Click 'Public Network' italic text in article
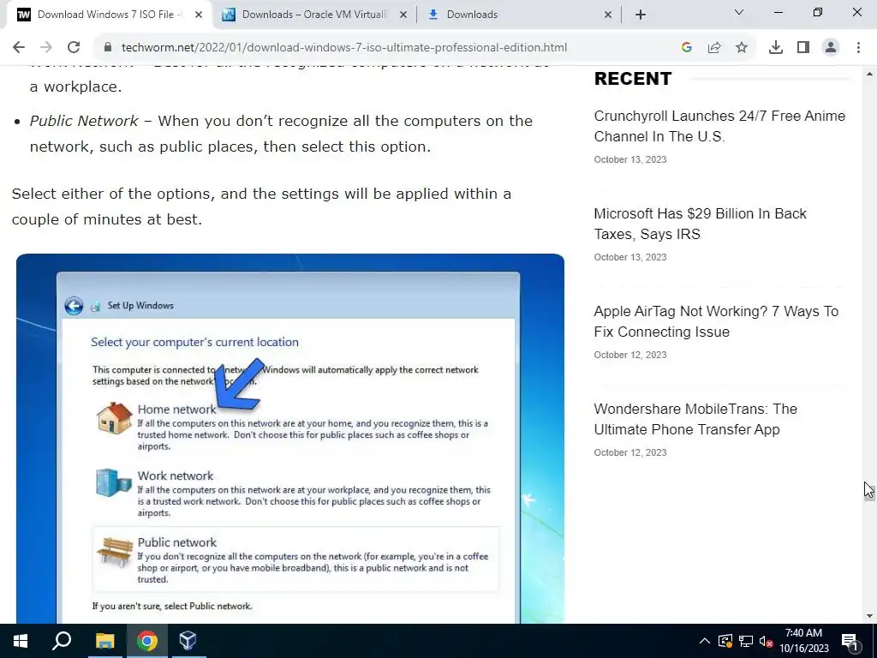 84,121
